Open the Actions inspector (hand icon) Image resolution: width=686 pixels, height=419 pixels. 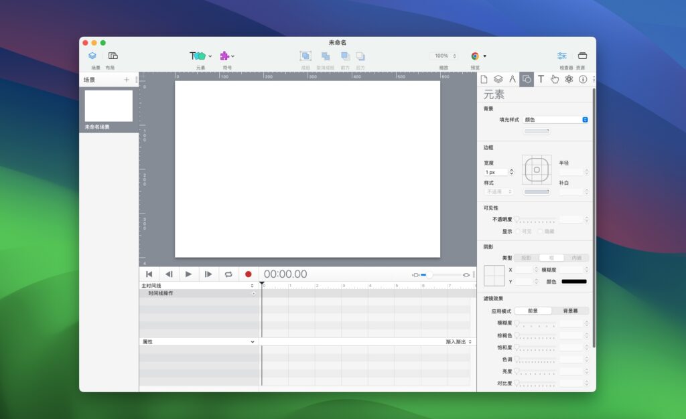coord(555,79)
